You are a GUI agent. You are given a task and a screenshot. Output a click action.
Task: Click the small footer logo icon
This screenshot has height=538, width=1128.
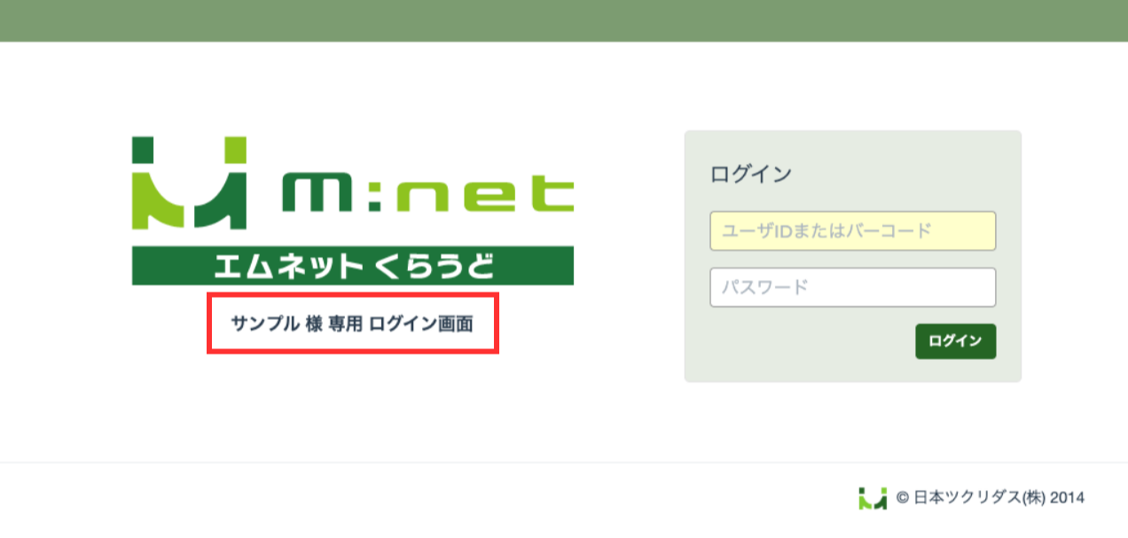click(x=873, y=498)
